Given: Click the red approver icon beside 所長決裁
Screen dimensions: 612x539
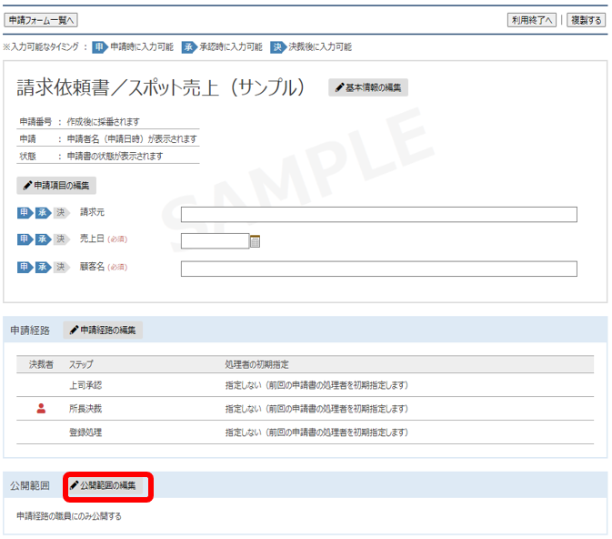Looking at the screenshot, I should pyautogui.click(x=41, y=409).
